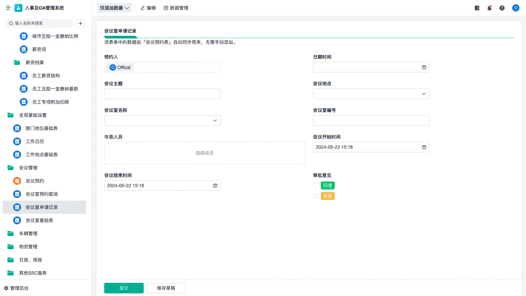The height and width of the screenshot is (296, 526).
Task: Click the plus icon next to search box
Action: (x=81, y=23)
